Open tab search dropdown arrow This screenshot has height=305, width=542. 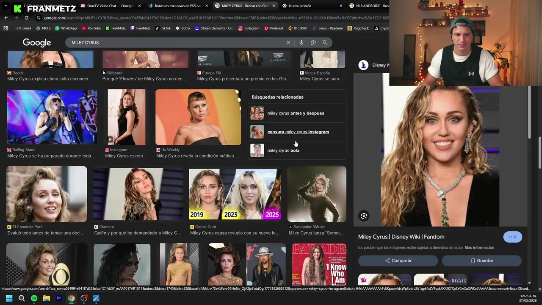[x=6, y=6]
